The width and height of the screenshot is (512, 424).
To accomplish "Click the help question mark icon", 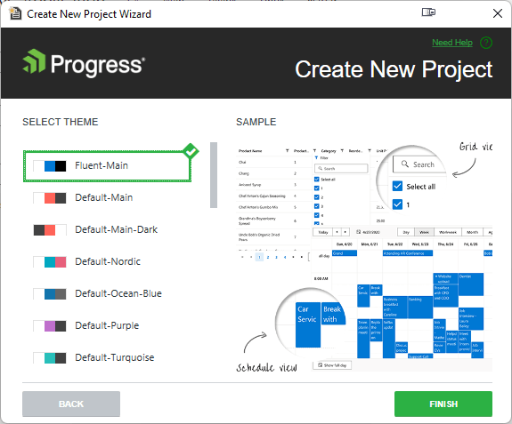I will pyautogui.click(x=486, y=43).
